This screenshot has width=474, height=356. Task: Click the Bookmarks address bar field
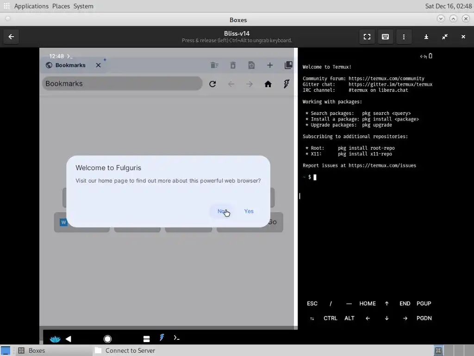(x=122, y=83)
